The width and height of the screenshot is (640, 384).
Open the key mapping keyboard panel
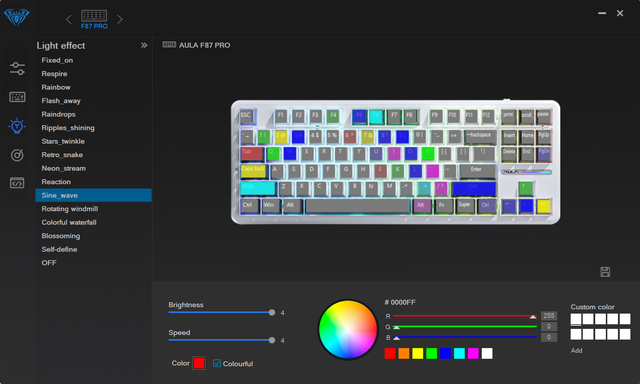(17, 97)
